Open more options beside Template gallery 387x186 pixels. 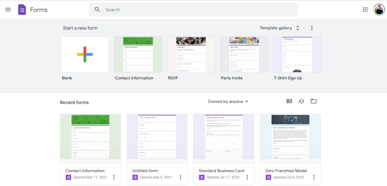click(312, 28)
